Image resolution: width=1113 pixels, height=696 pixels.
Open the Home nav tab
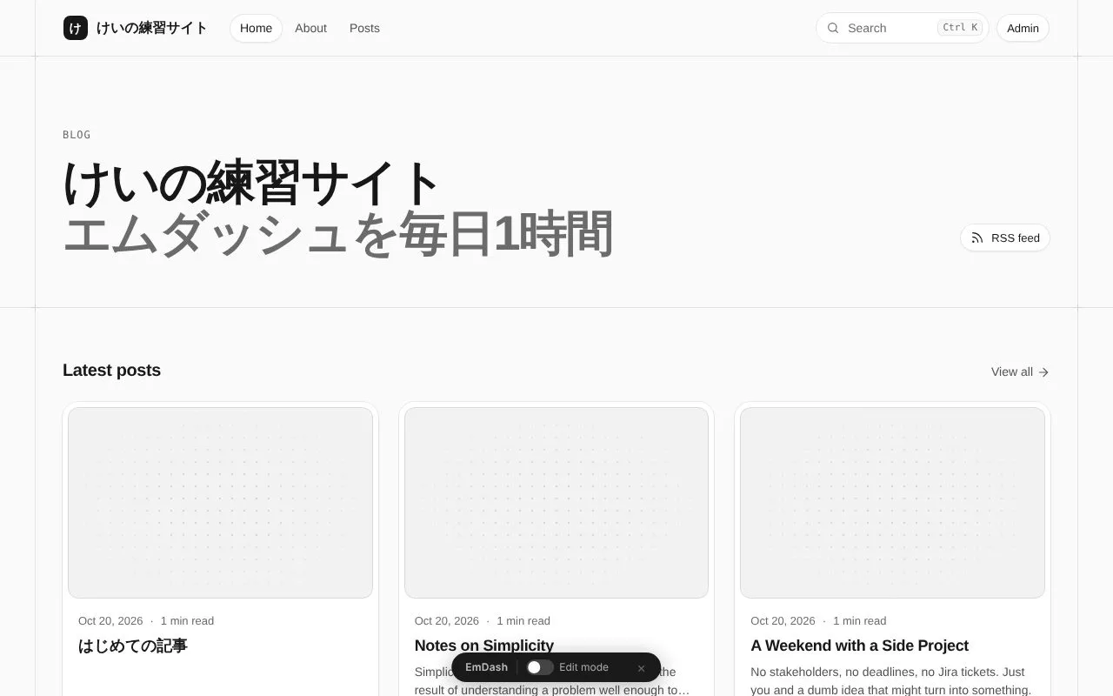[256, 28]
